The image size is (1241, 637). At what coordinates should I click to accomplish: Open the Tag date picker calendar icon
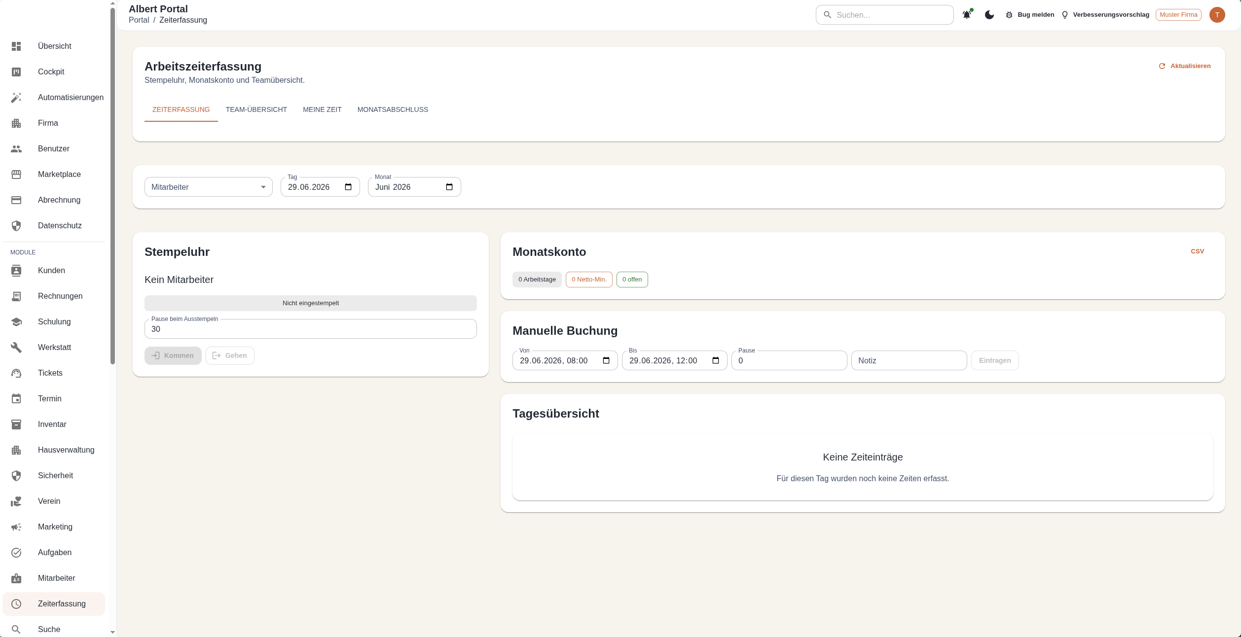coord(348,187)
